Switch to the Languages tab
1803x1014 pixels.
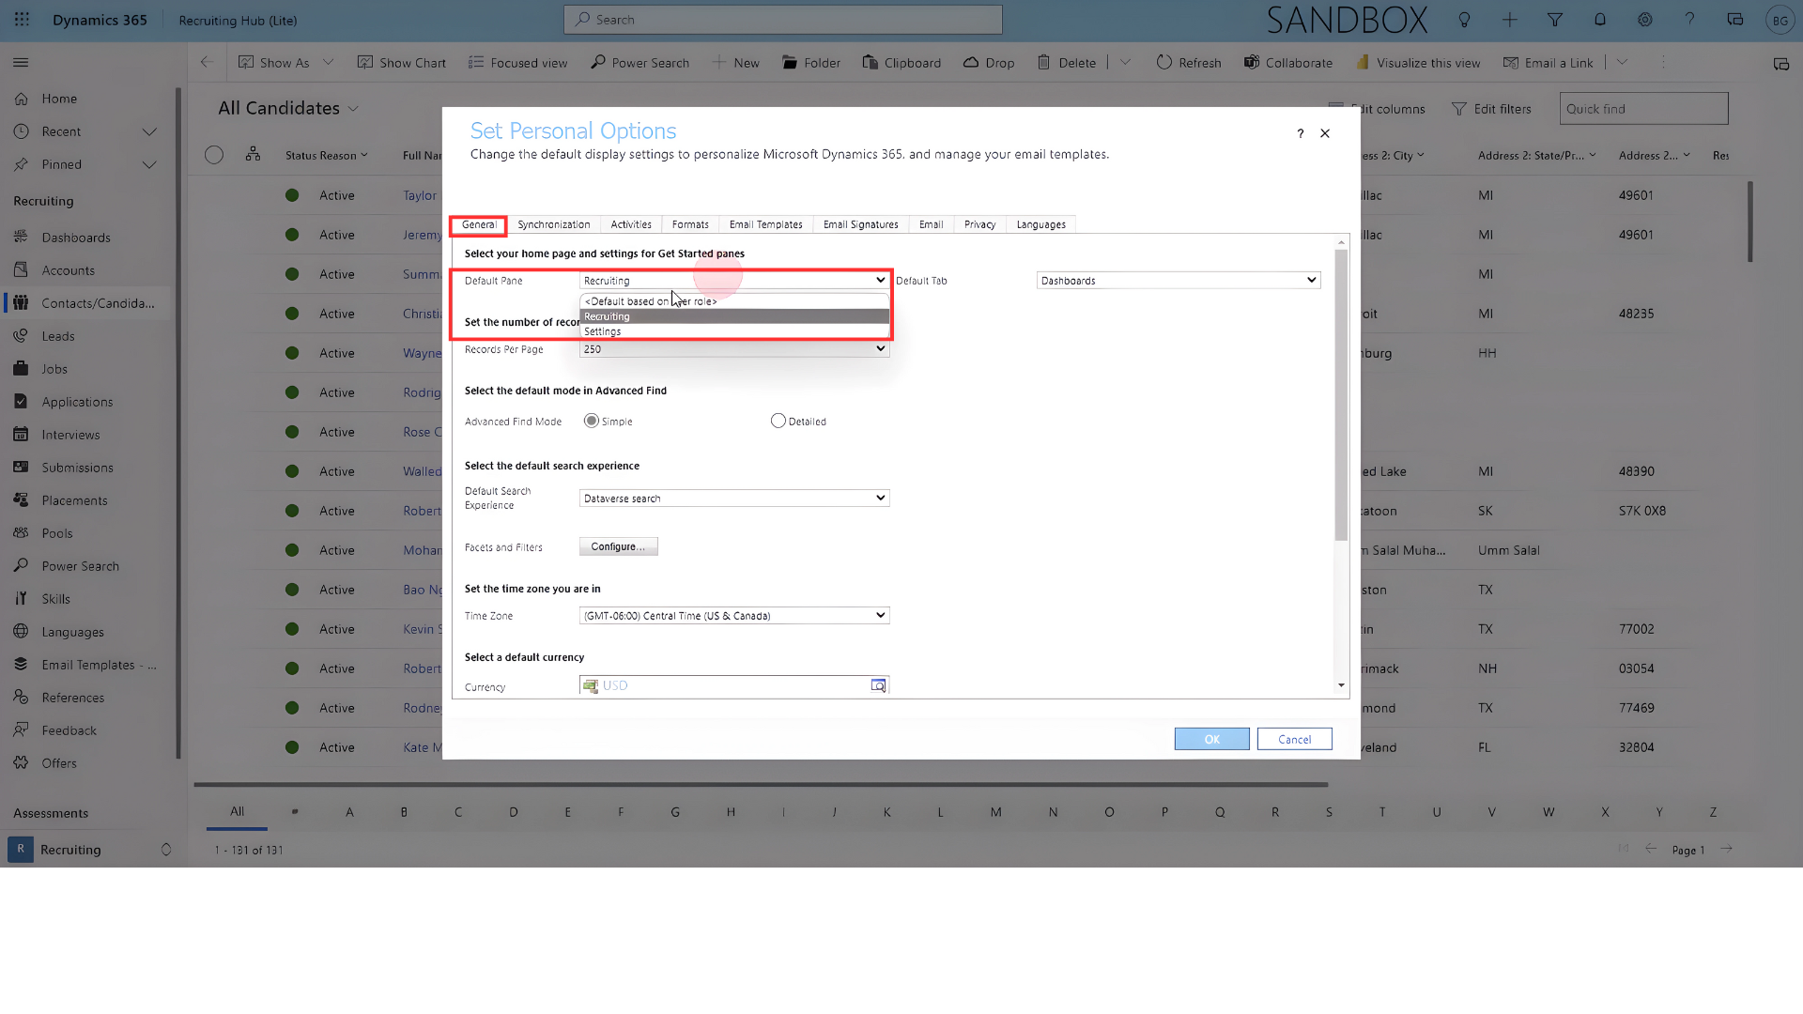point(1041,224)
